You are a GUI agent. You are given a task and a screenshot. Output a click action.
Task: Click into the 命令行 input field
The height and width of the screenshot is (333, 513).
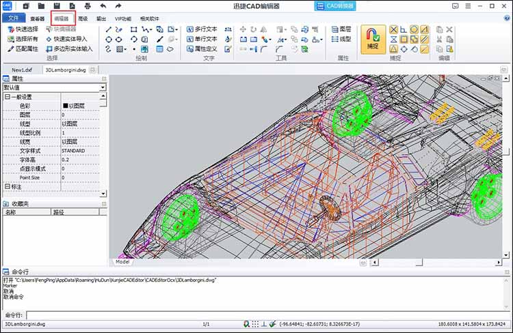click(x=267, y=315)
